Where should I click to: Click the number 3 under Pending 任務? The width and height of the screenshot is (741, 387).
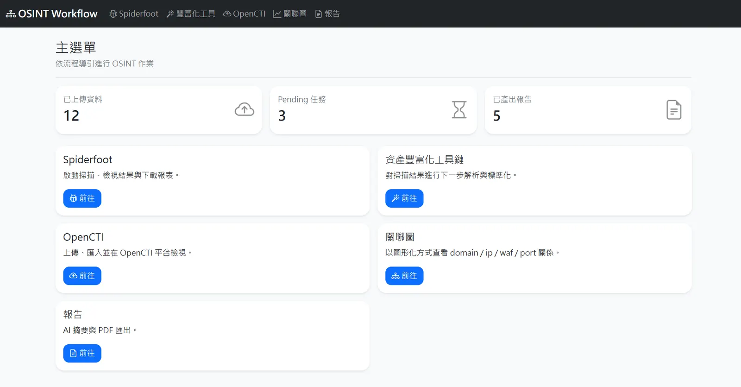pyautogui.click(x=282, y=115)
